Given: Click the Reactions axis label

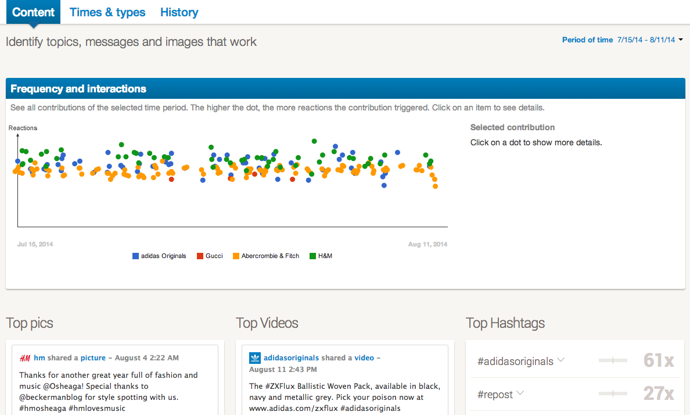Looking at the screenshot, I should 23,128.
